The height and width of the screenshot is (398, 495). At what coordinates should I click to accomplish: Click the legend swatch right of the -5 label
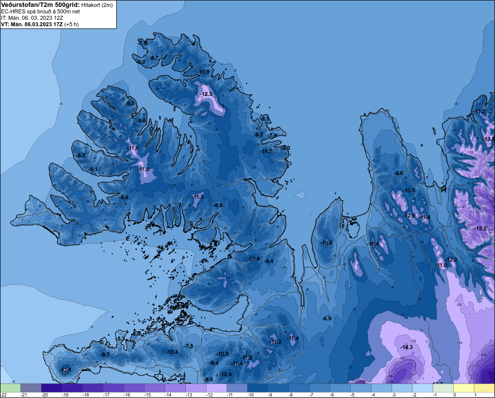(x=361, y=388)
